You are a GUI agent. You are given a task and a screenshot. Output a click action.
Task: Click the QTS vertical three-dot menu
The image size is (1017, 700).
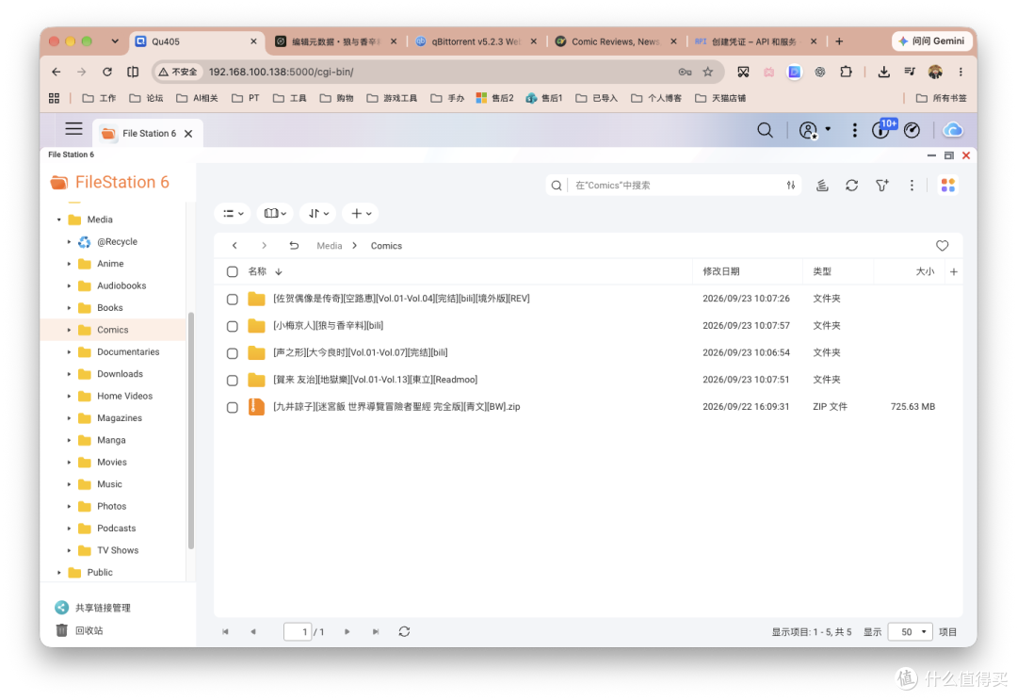(854, 130)
